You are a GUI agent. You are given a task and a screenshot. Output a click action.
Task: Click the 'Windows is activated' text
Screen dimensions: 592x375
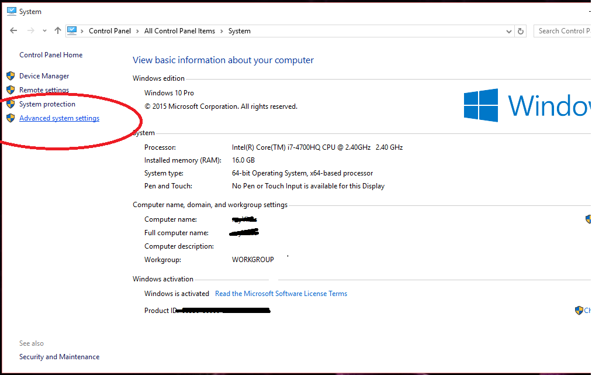tap(176, 294)
